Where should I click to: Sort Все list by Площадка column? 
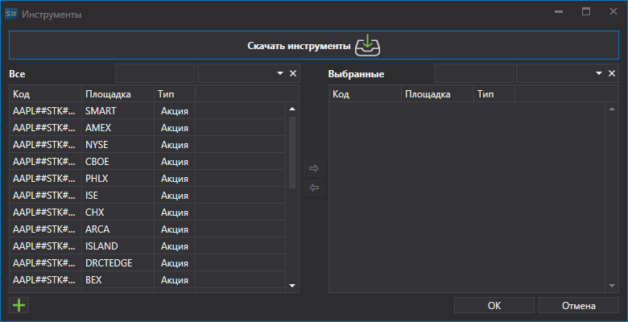coord(118,94)
